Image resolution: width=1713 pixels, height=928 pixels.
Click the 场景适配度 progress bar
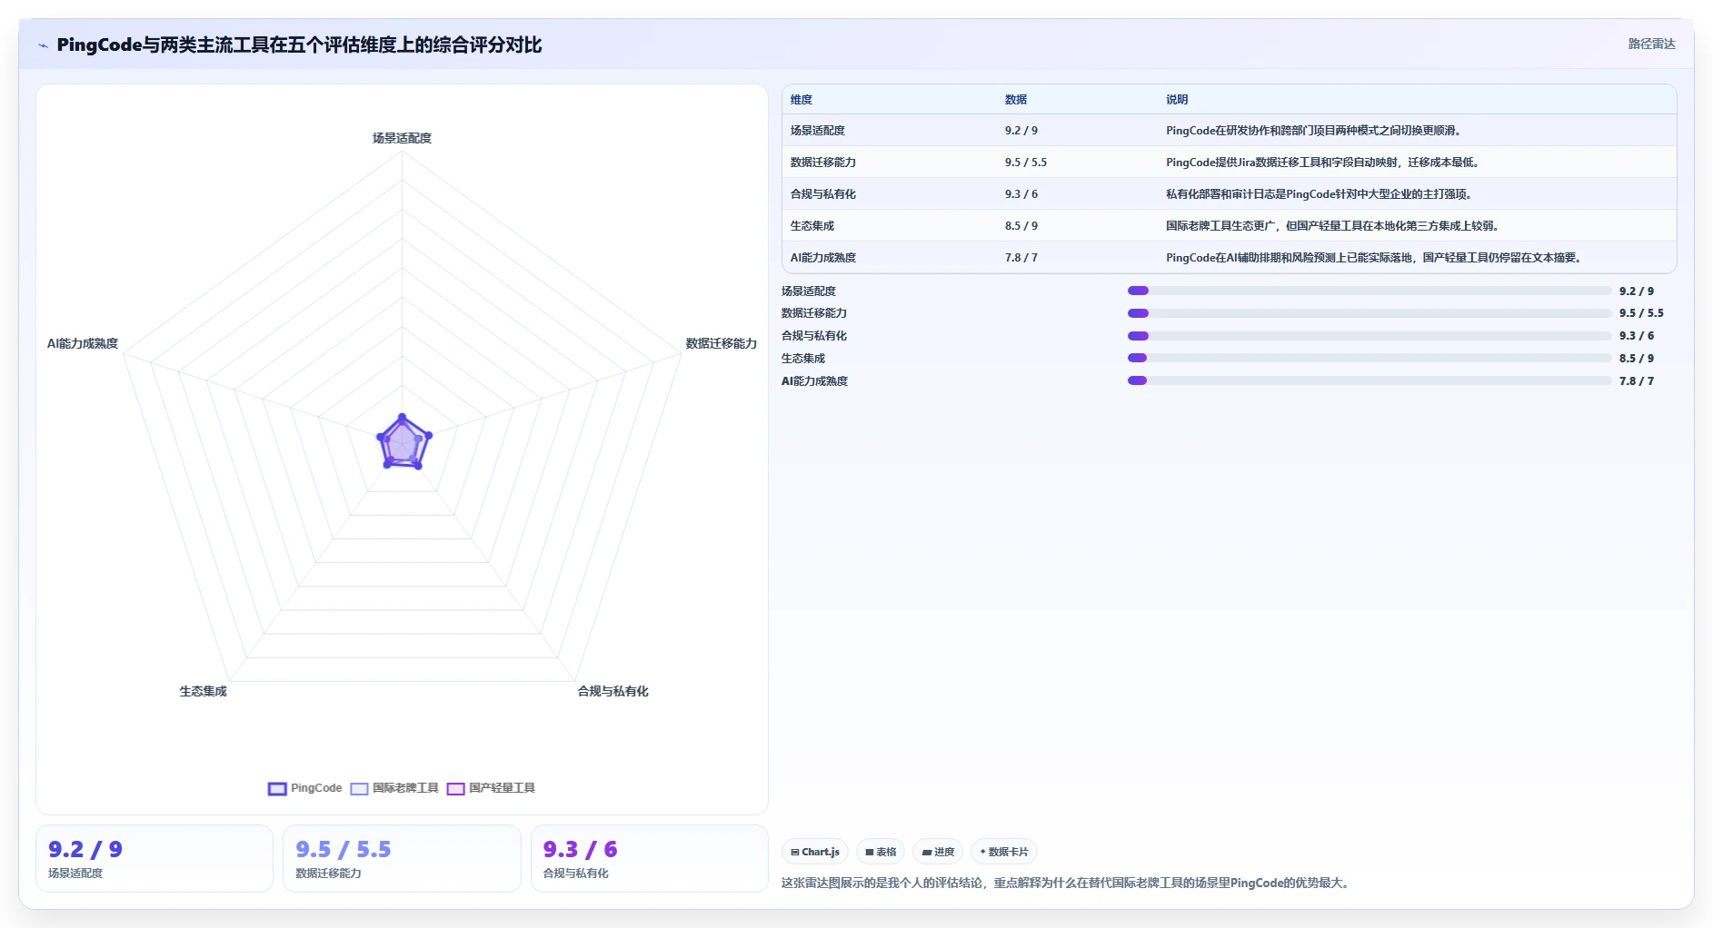[1369, 291]
